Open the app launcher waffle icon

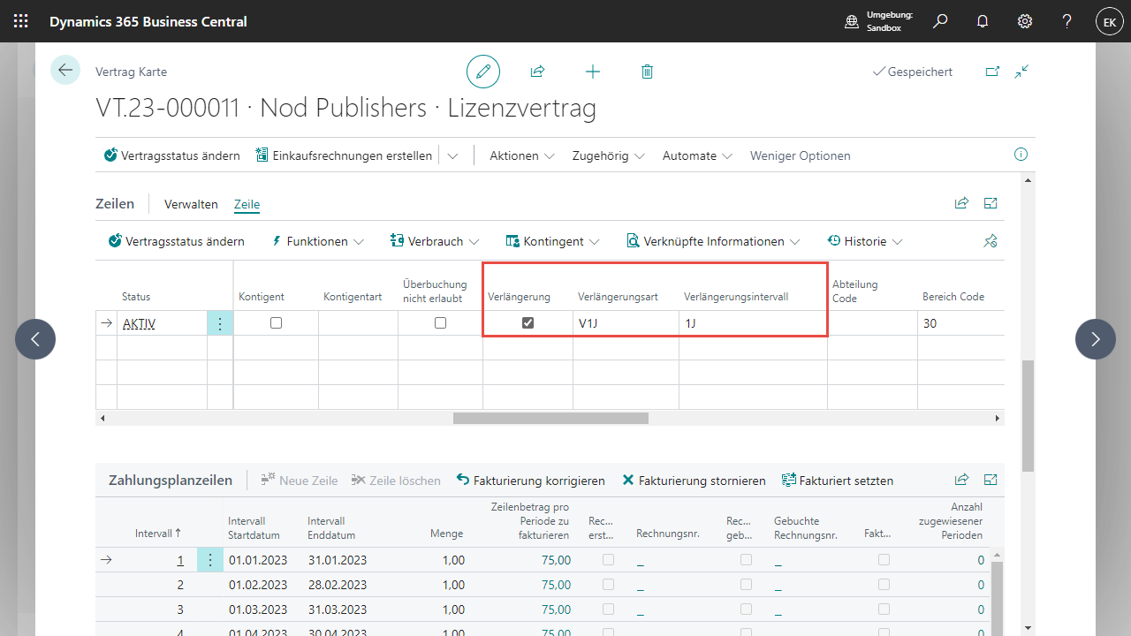pyautogui.click(x=21, y=21)
